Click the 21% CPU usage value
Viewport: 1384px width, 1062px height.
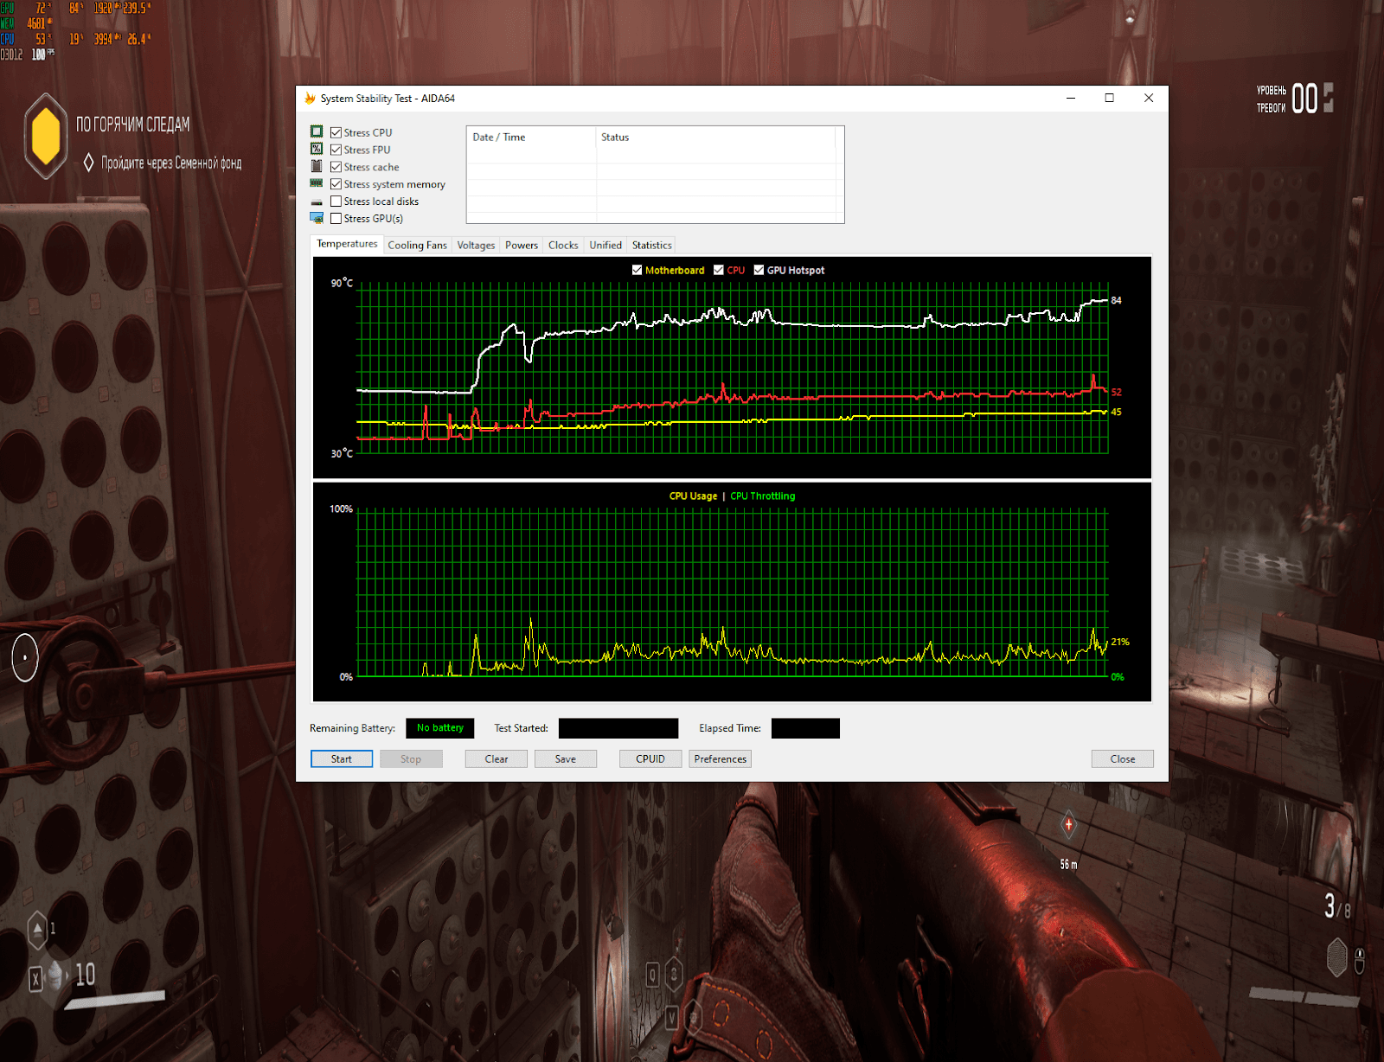[1120, 642]
